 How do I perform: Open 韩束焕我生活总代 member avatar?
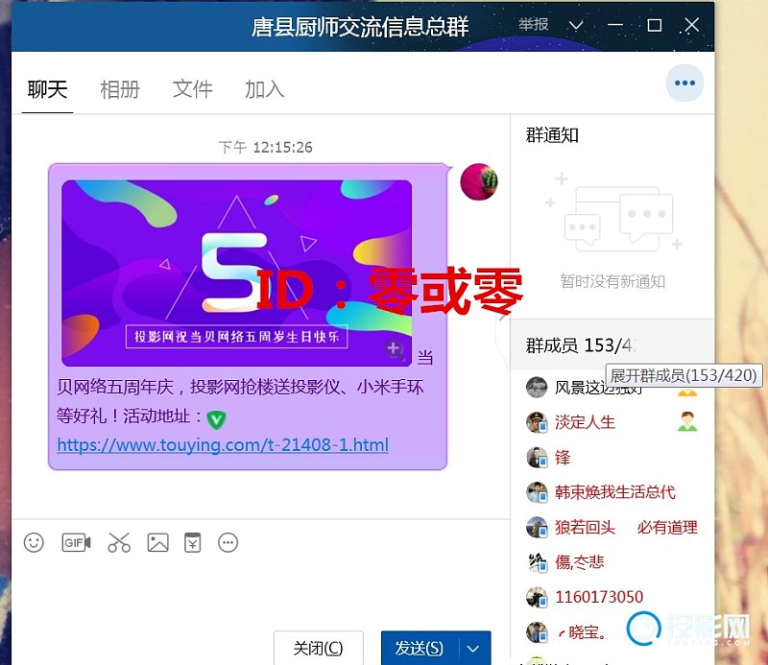537,492
